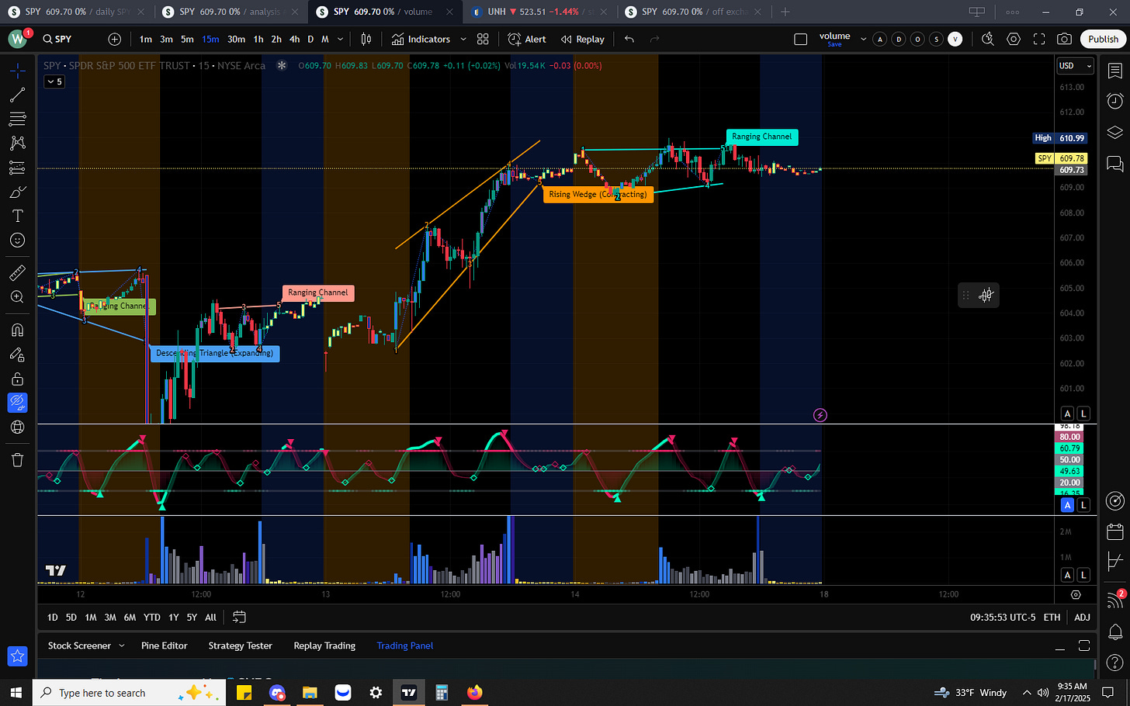This screenshot has width=1130, height=706.
Task: Set chart range to YTD
Action: [152, 618]
